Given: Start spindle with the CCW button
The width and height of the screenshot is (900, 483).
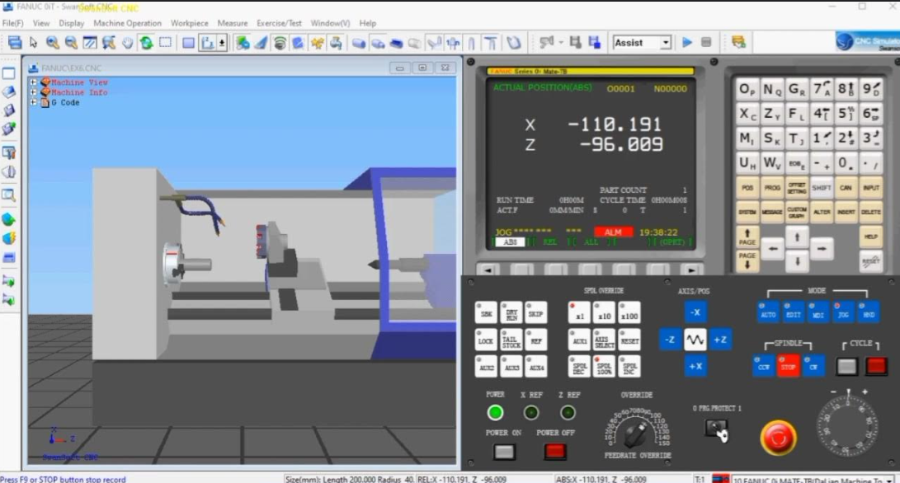Looking at the screenshot, I should (763, 367).
